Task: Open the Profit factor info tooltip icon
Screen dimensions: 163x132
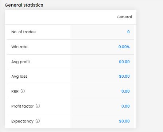Action: pyautogui.click(x=38, y=106)
